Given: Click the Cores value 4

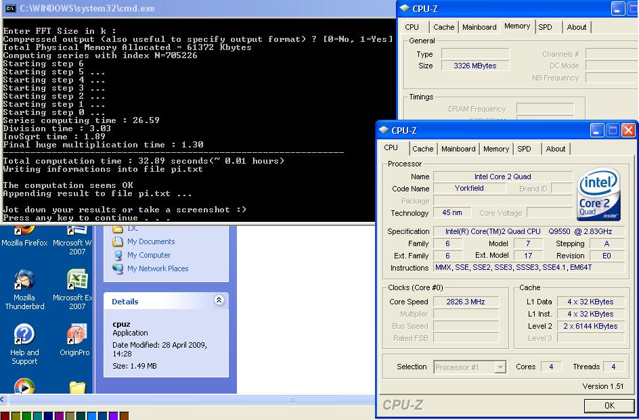Looking at the screenshot, I should 551,367.
